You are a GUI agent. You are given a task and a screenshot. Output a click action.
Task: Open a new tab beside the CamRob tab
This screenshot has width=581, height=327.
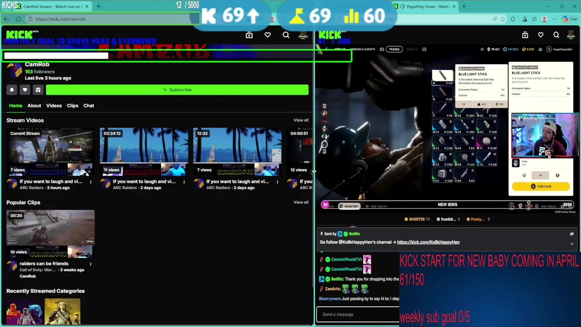98,6
